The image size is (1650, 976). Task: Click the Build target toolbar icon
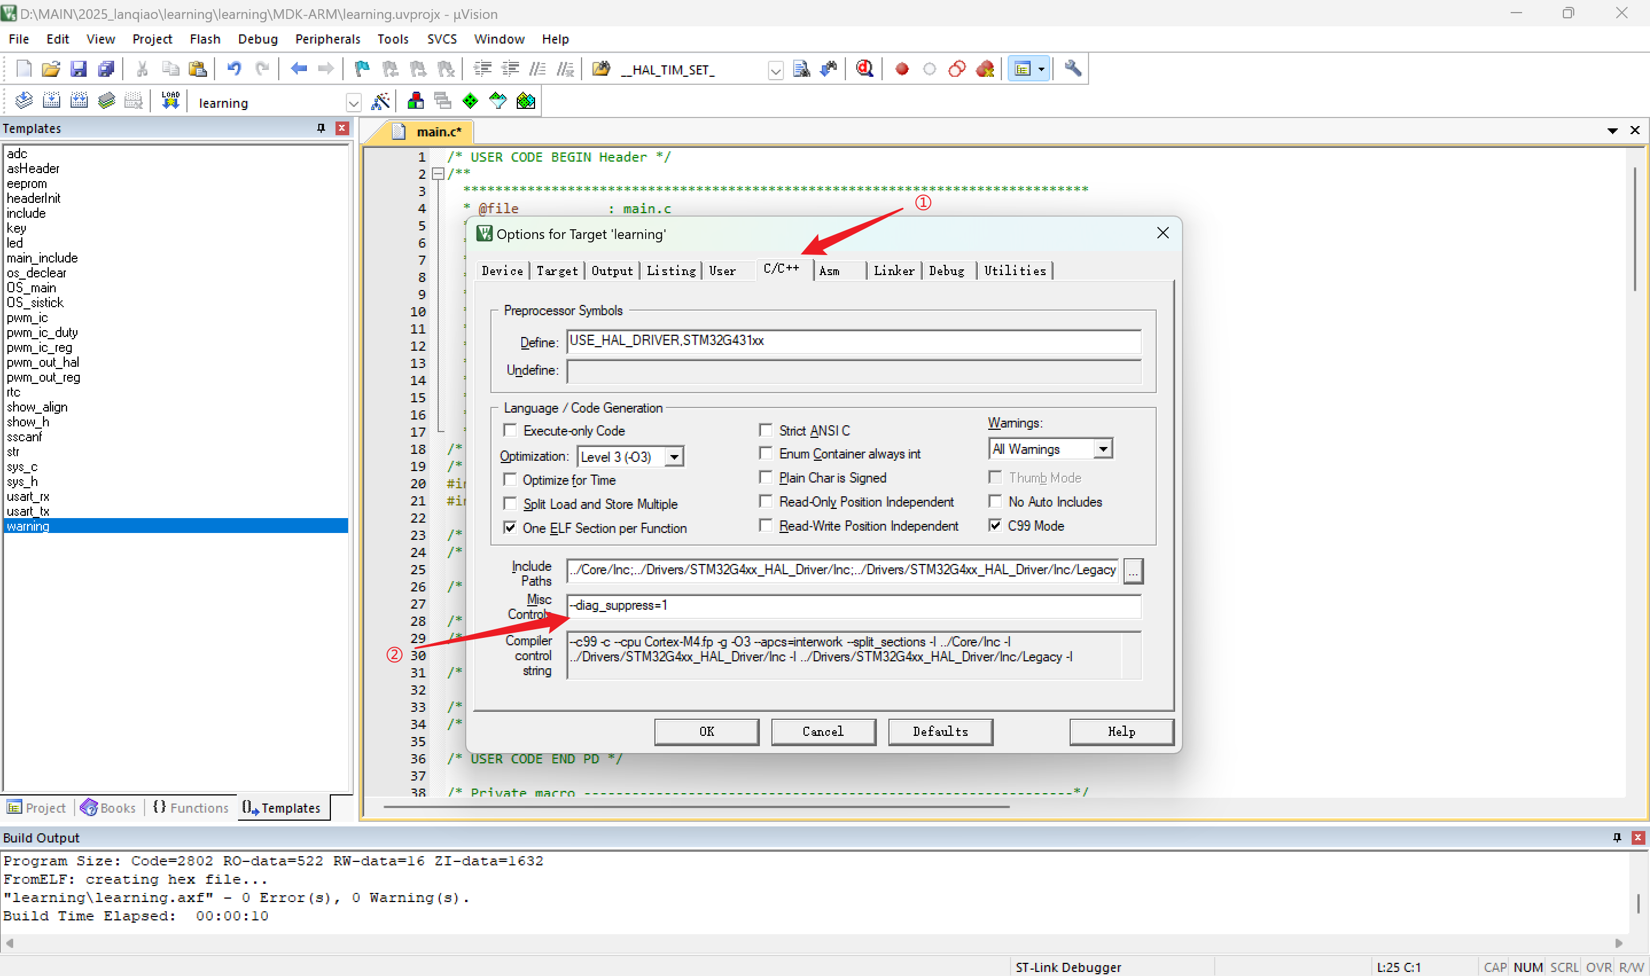(52, 101)
